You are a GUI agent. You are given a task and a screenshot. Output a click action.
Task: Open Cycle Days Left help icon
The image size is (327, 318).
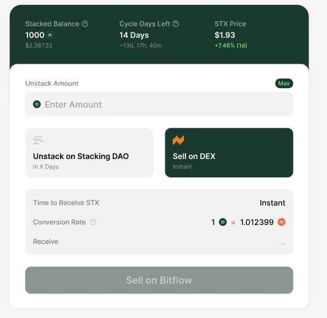(176, 24)
